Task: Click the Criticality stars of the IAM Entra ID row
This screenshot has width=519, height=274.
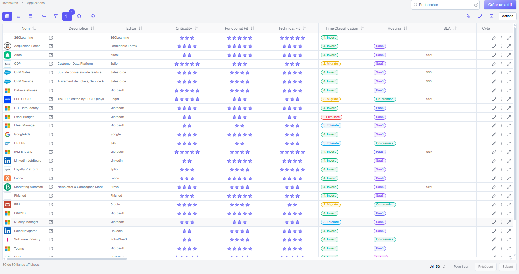Action: pos(187,152)
